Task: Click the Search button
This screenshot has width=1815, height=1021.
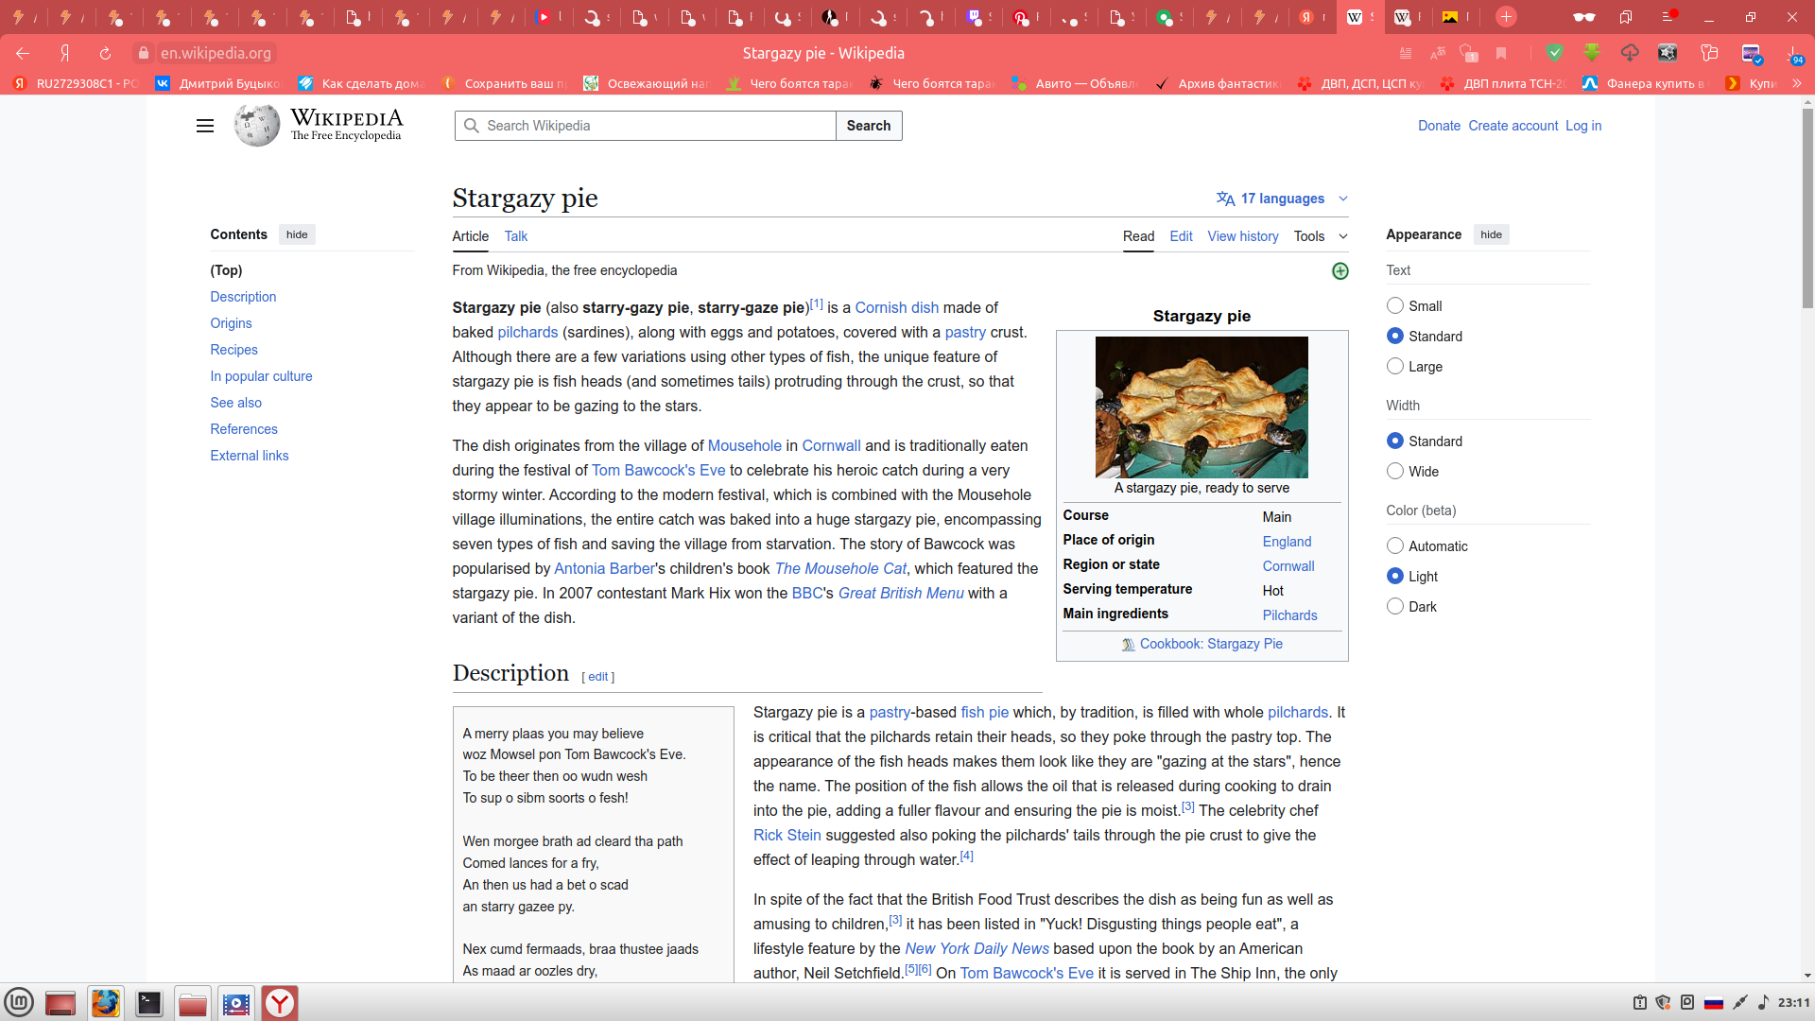Action: (868, 126)
